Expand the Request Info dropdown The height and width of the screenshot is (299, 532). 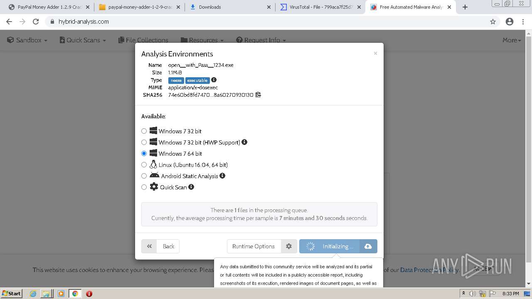(x=261, y=40)
